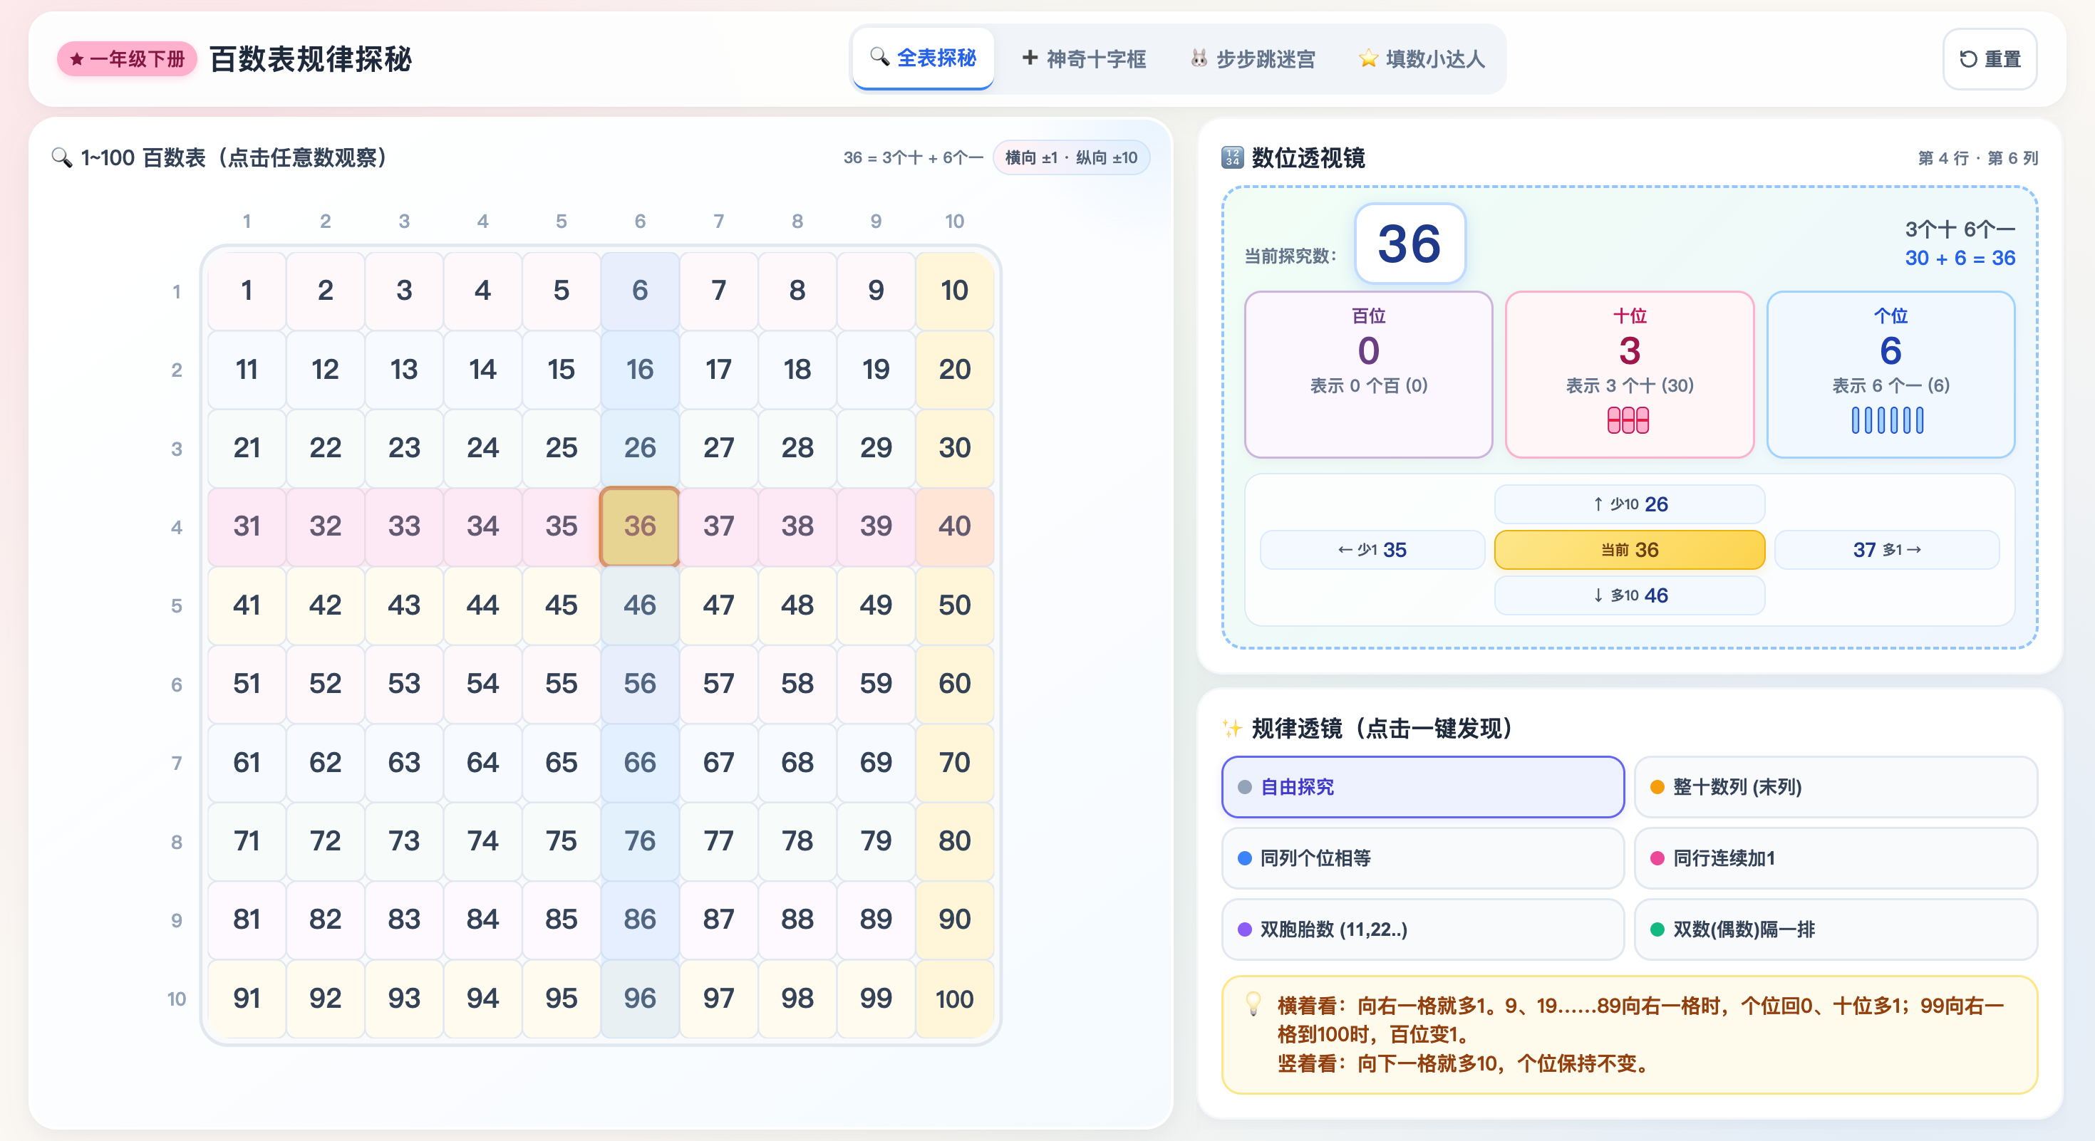2095x1141 pixels.
Task: Select cell 60 in the hundred chart
Action: tap(954, 684)
